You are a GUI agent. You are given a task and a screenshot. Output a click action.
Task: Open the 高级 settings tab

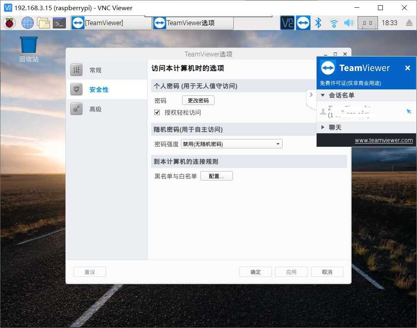106,109
